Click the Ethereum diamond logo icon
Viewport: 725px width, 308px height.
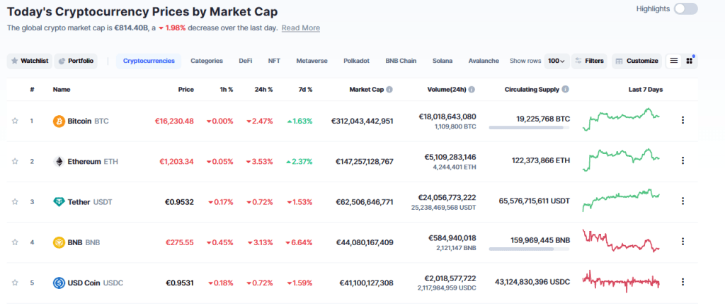(59, 161)
